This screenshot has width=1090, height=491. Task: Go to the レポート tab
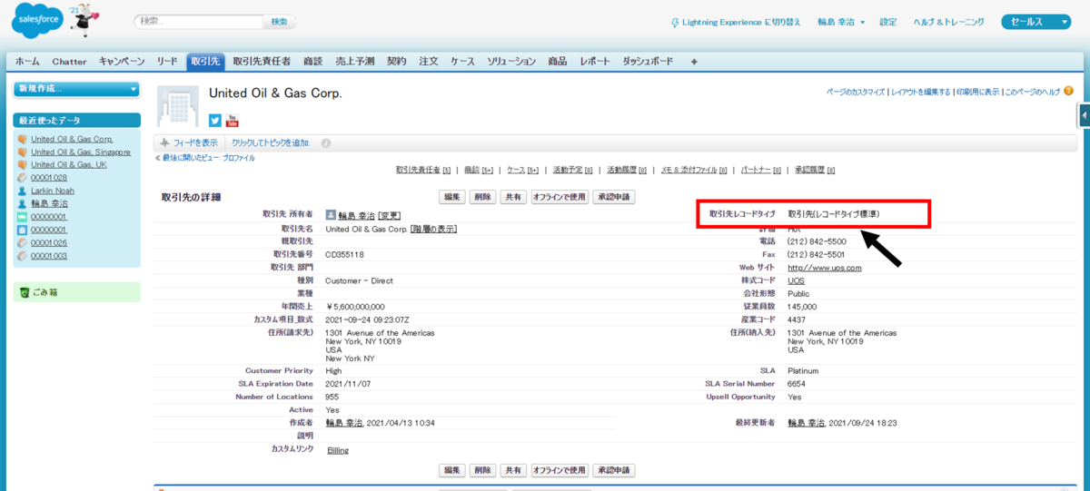tap(595, 62)
